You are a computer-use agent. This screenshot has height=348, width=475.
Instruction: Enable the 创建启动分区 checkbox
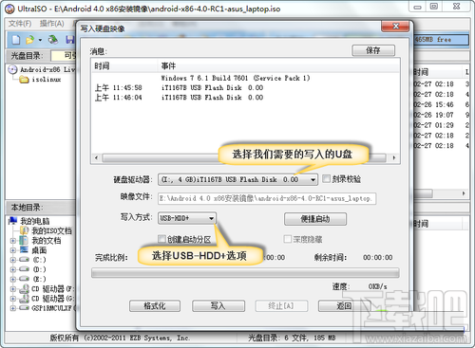[x=161, y=239]
